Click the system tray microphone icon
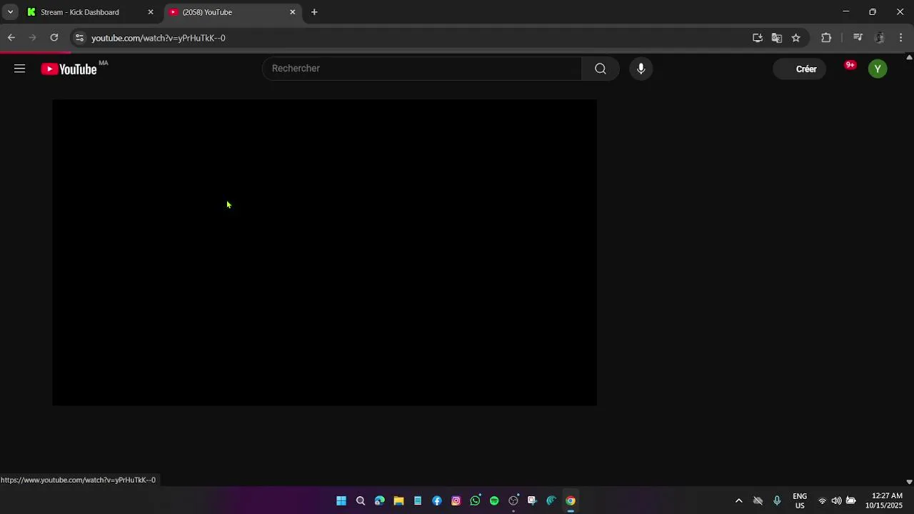 [x=777, y=500]
